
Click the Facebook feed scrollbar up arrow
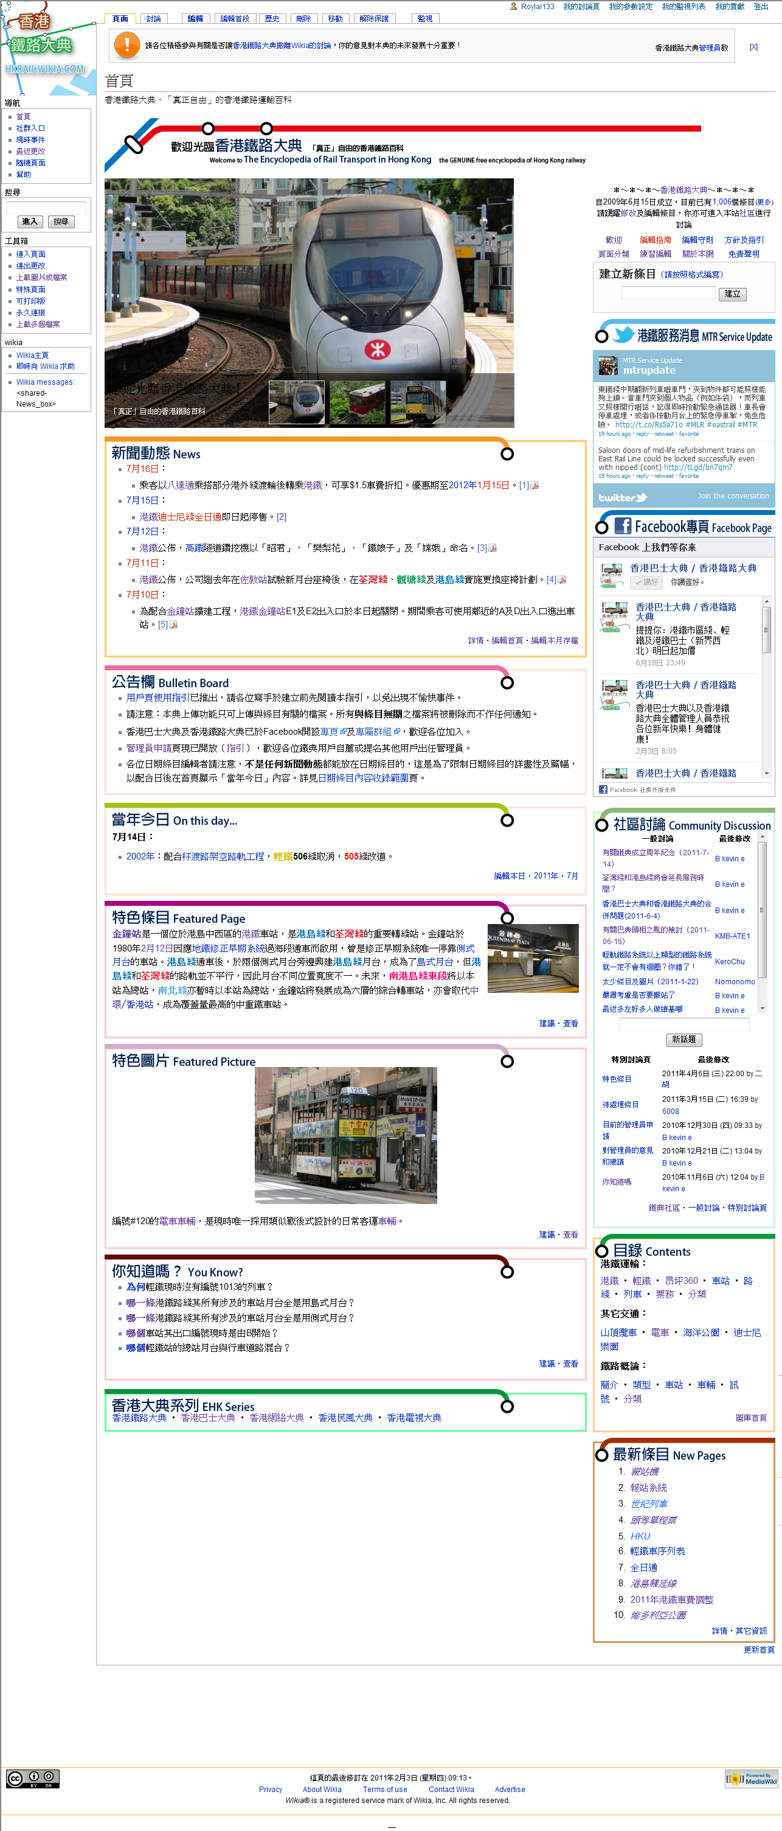point(766,602)
